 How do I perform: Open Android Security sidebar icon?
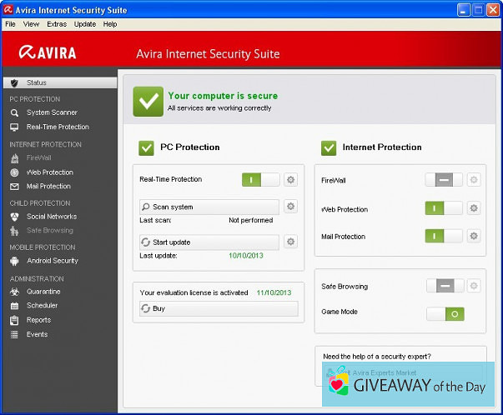coord(14,261)
